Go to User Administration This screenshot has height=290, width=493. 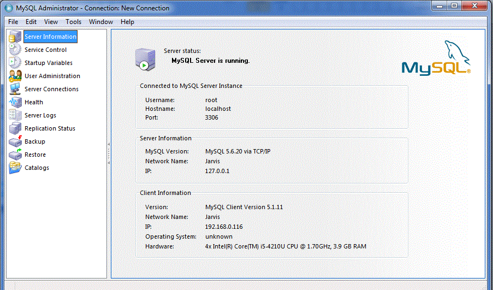coord(52,76)
